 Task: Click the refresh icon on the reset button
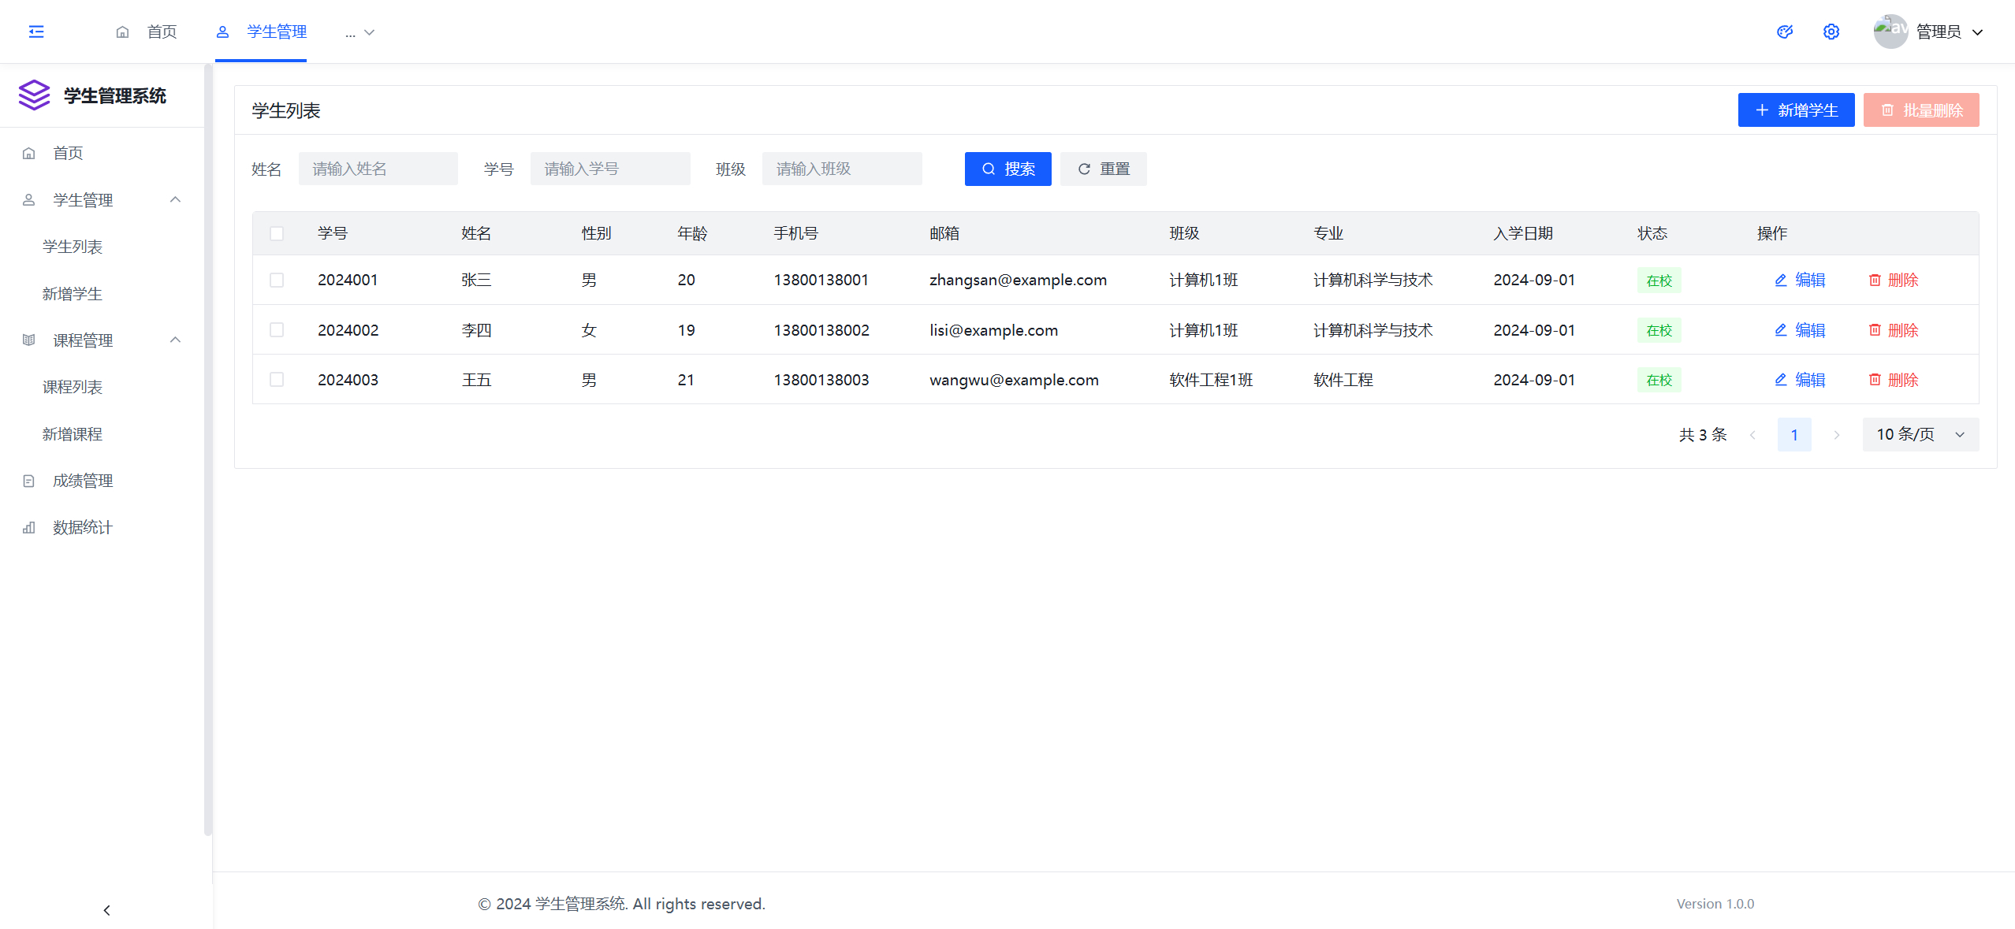[1085, 169]
